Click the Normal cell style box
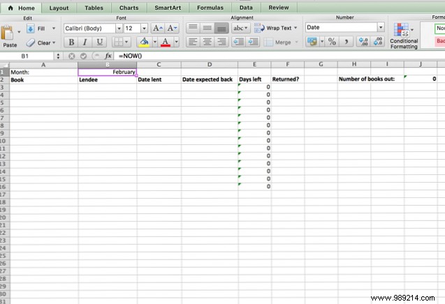Viewport: 445px width, 304px height. [x=440, y=29]
